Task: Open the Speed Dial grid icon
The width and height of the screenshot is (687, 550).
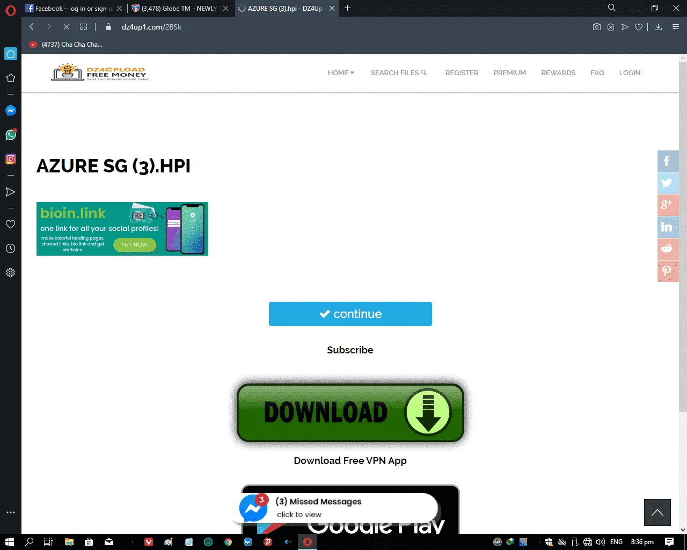Action: (x=83, y=27)
